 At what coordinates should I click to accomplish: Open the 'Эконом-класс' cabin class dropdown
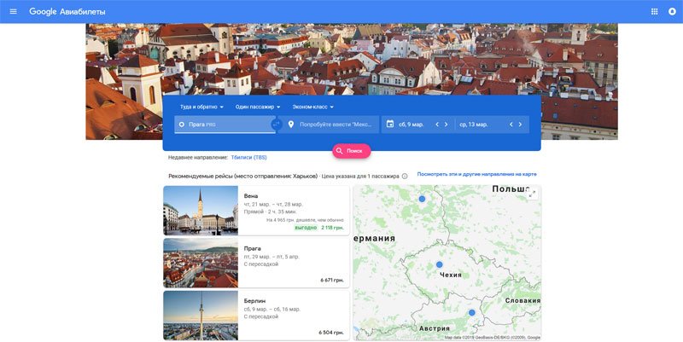[312, 107]
